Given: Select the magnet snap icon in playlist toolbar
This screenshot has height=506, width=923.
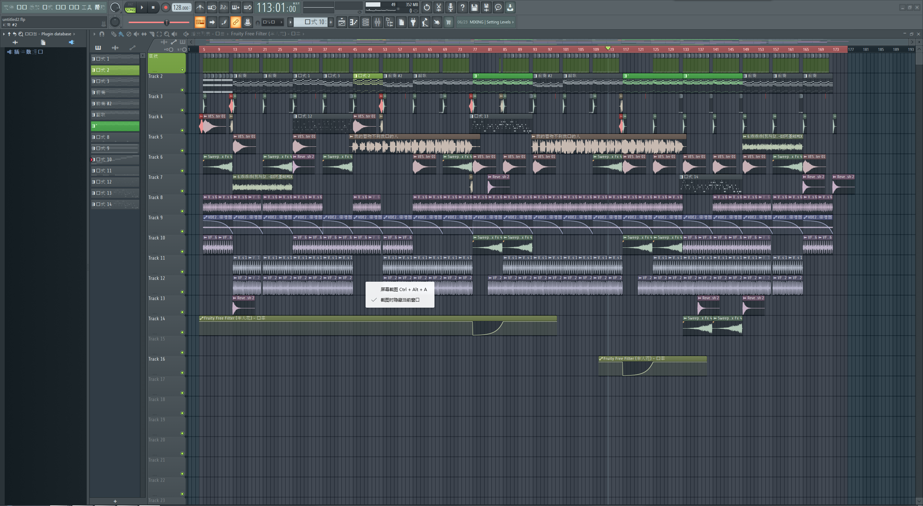Looking at the screenshot, I should click(x=102, y=34).
